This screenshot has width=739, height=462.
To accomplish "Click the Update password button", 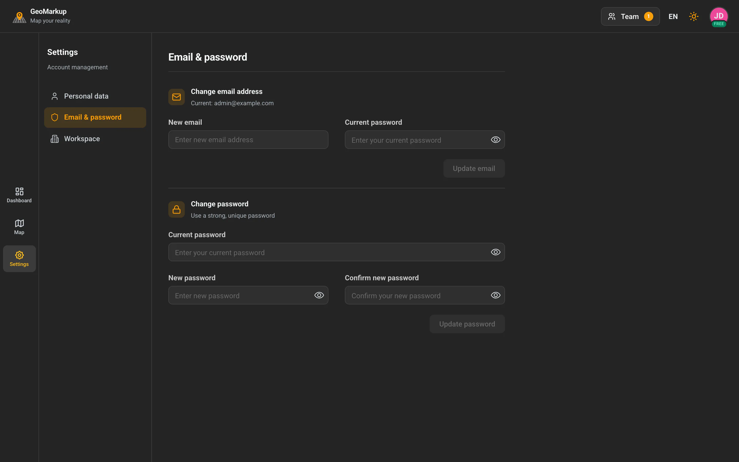I will tap(467, 324).
